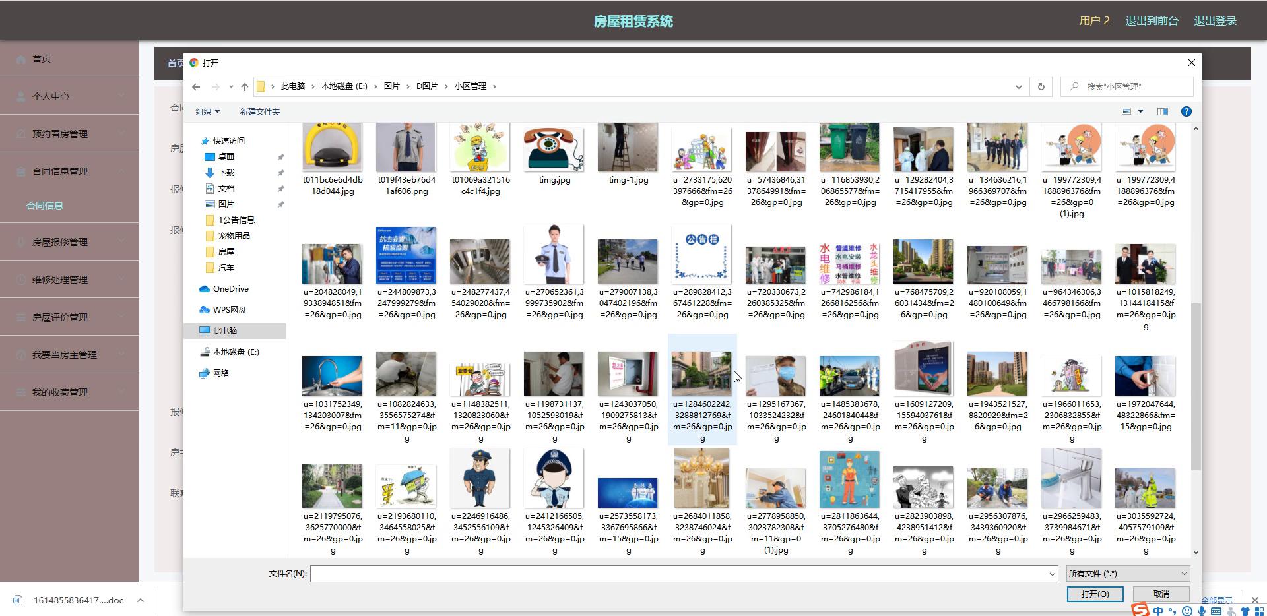This screenshot has height=616, width=1267.
Task: Select 网络 in the navigation pane
Action: pos(220,373)
